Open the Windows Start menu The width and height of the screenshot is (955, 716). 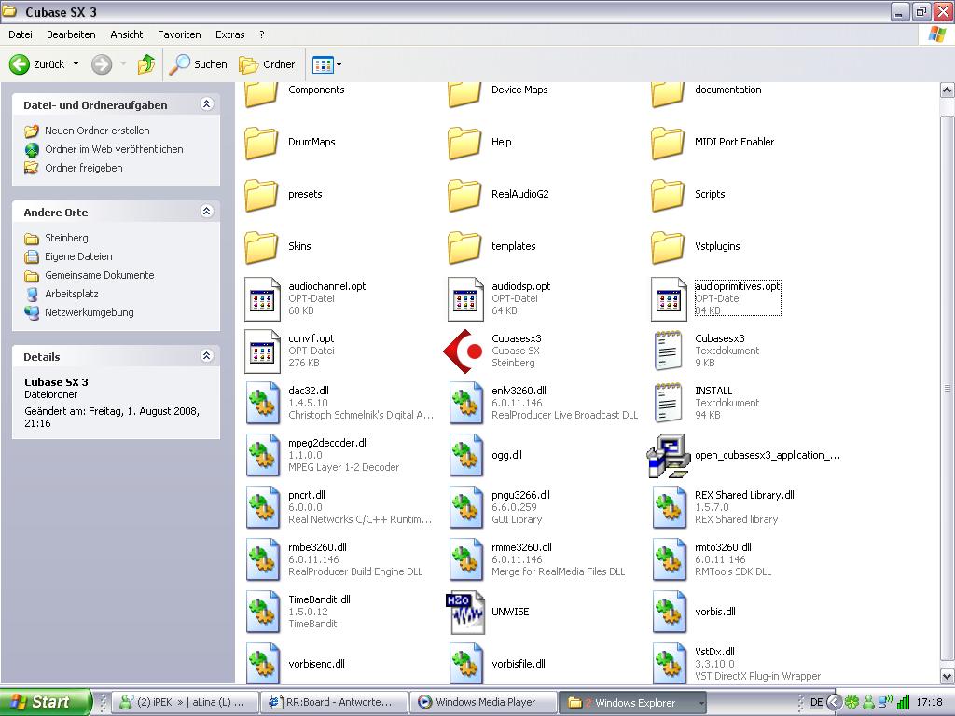click(x=46, y=702)
